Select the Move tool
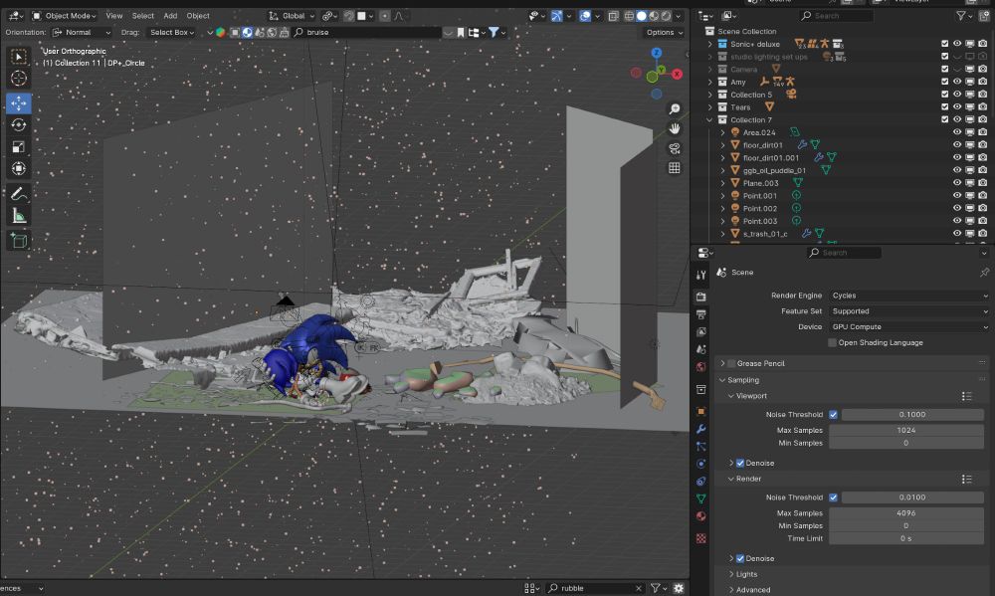The image size is (995, 596). [x=18, y=102]
